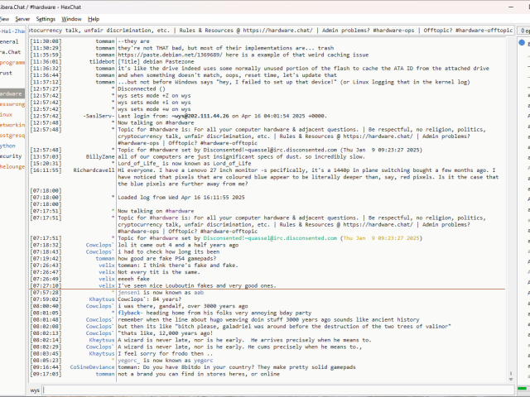The height and width of the screenshot is (397, 530).
Task: Click the channel topic bar
Action: tap(273, 29)
